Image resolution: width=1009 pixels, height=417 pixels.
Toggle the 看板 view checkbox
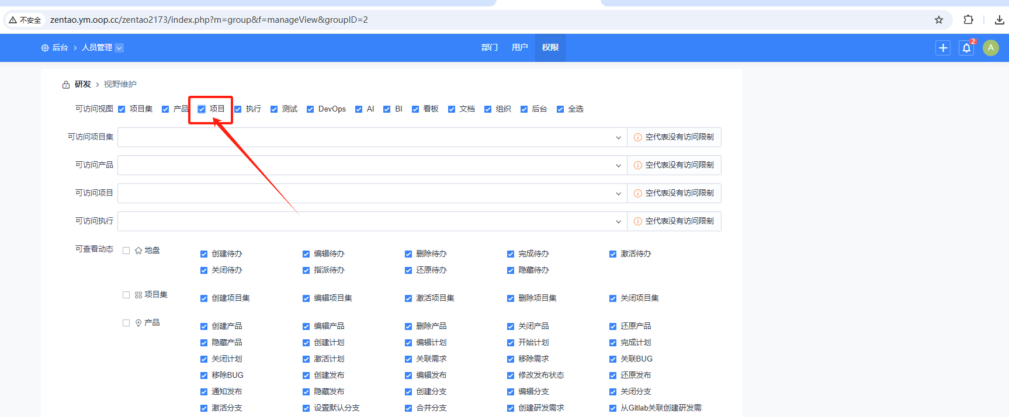click(415, 109)
